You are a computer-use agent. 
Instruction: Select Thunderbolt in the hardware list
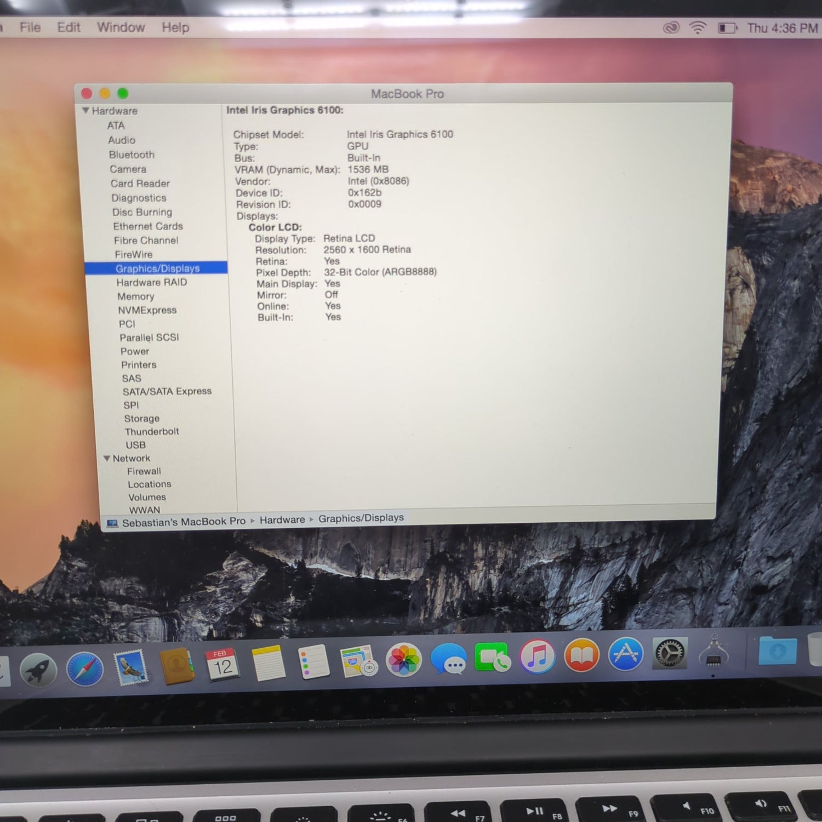pos(152,432)
